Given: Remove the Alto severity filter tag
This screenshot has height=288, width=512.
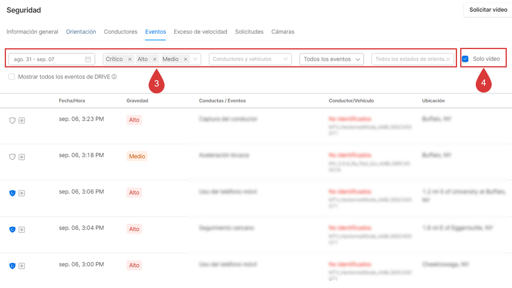Looking at the screenshot, I should [155, 59].
